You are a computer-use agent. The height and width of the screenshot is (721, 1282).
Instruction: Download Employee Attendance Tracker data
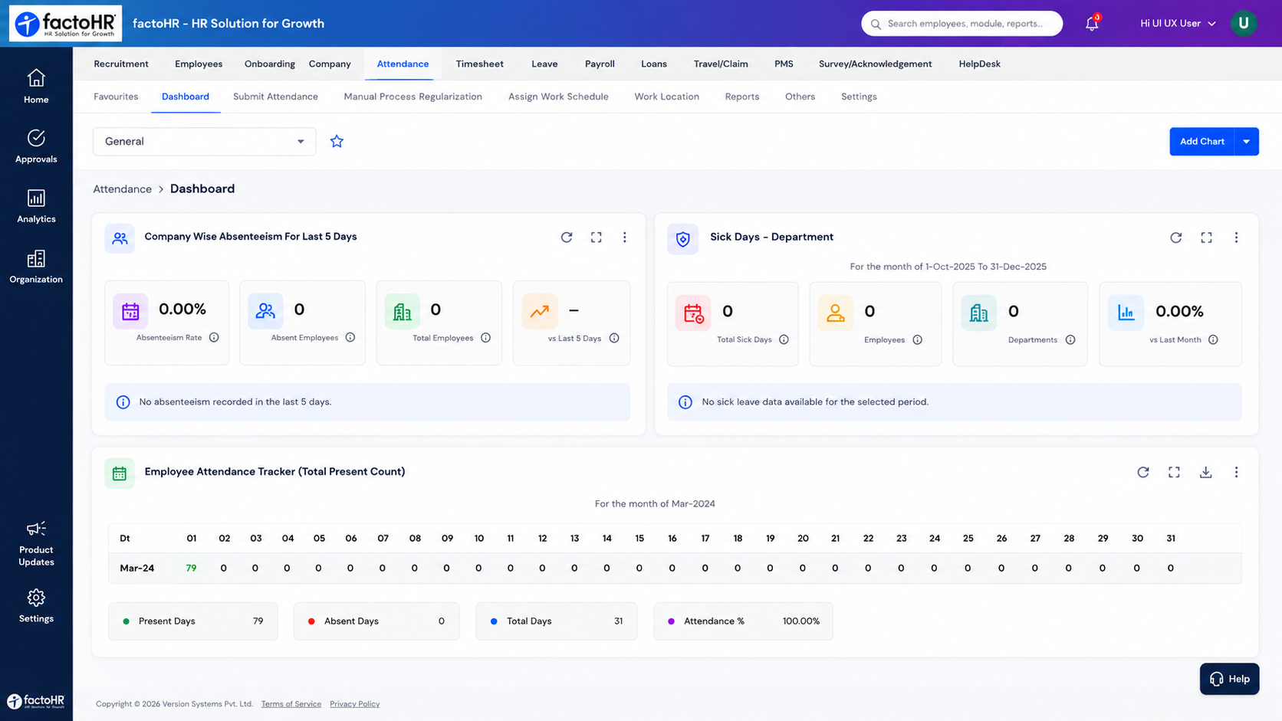click(x=1205, y=472)
